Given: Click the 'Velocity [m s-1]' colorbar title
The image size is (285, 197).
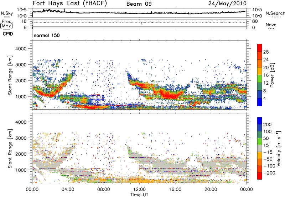Looking at the screenshot, I should point(279,148).
